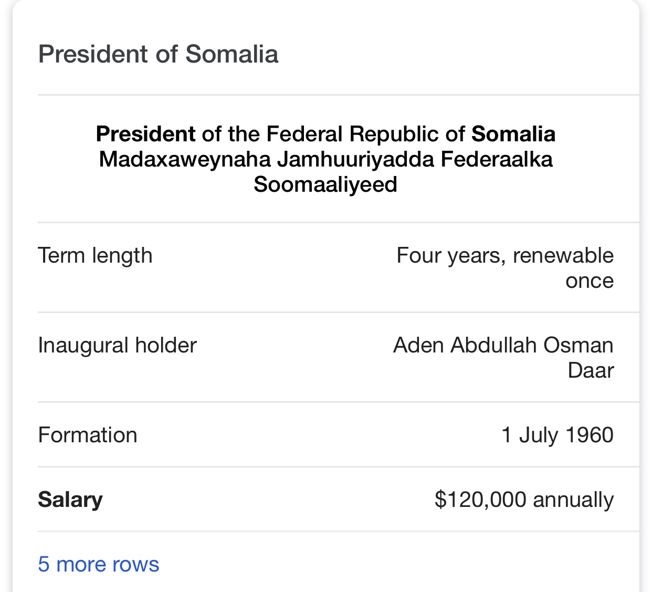Click the 'Formation' row label
The width and height of the screenshot is (652, 592).
[88, 435]
